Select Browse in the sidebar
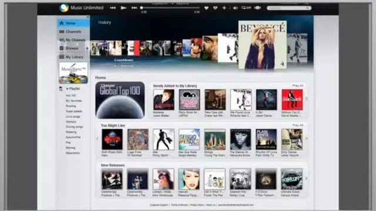This screenshot has height=211, width=376. [x=72, y=48]
